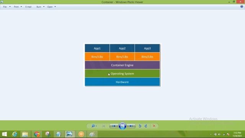Delete the photo with red X
The width and height of the screenshot is (245, 138).
(154, 126)
